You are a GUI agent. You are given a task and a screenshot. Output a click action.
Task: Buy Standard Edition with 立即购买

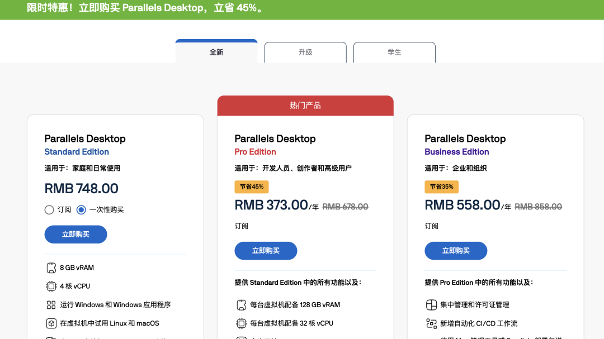76,235
